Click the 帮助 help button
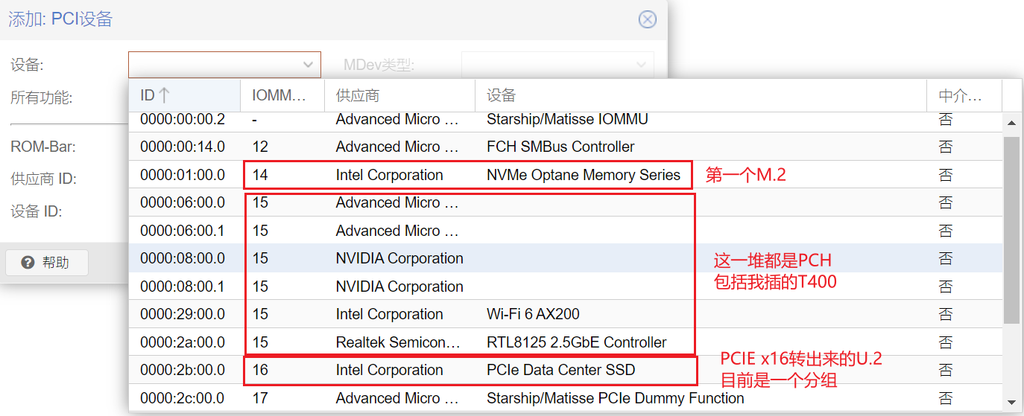This screenshot has width=1024, height=416. point(47,263)
